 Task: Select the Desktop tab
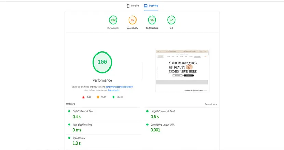153,6
